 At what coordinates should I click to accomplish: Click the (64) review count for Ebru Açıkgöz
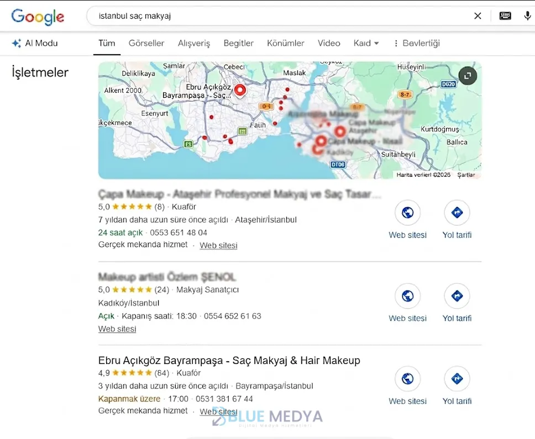click(x=162, y=373)
